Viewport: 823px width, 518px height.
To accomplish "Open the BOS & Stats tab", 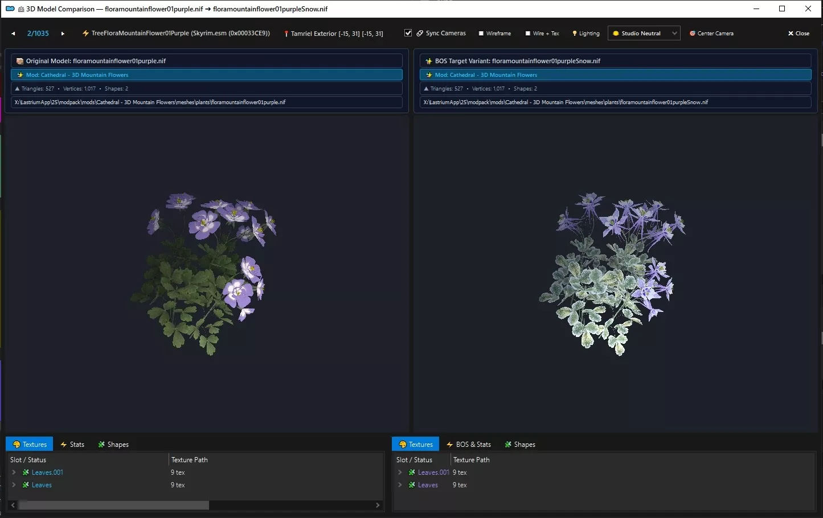I will tap(468, 445).
